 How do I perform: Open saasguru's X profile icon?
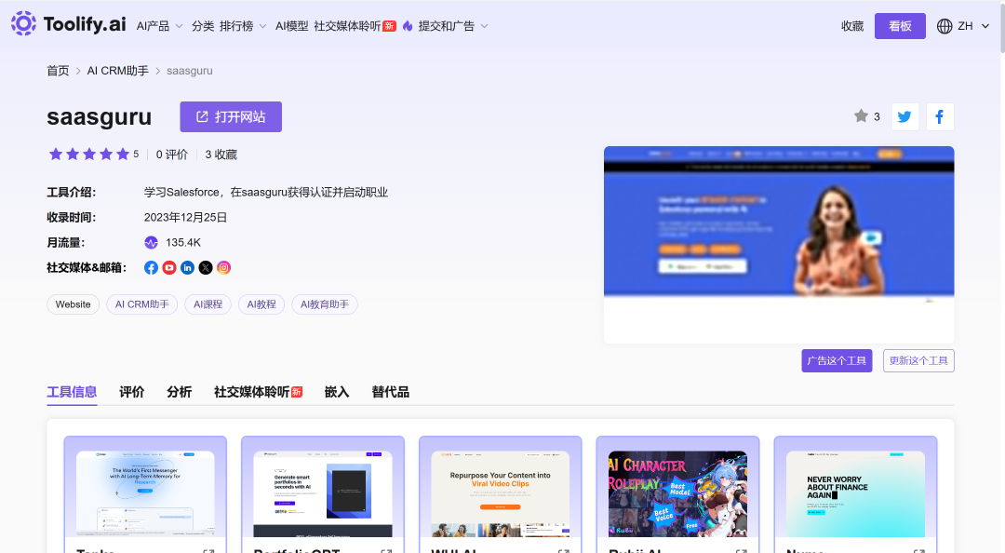click(x=205, y=267)
